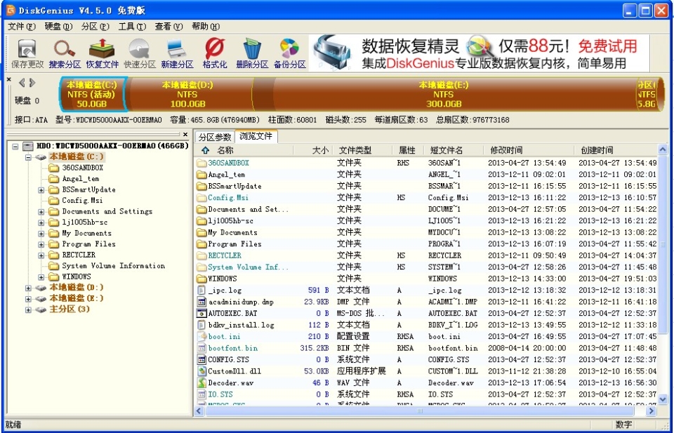Screen dimensions: 674x433
Task: Expand Documents and Settings in tree
Action: pos(41,212)
